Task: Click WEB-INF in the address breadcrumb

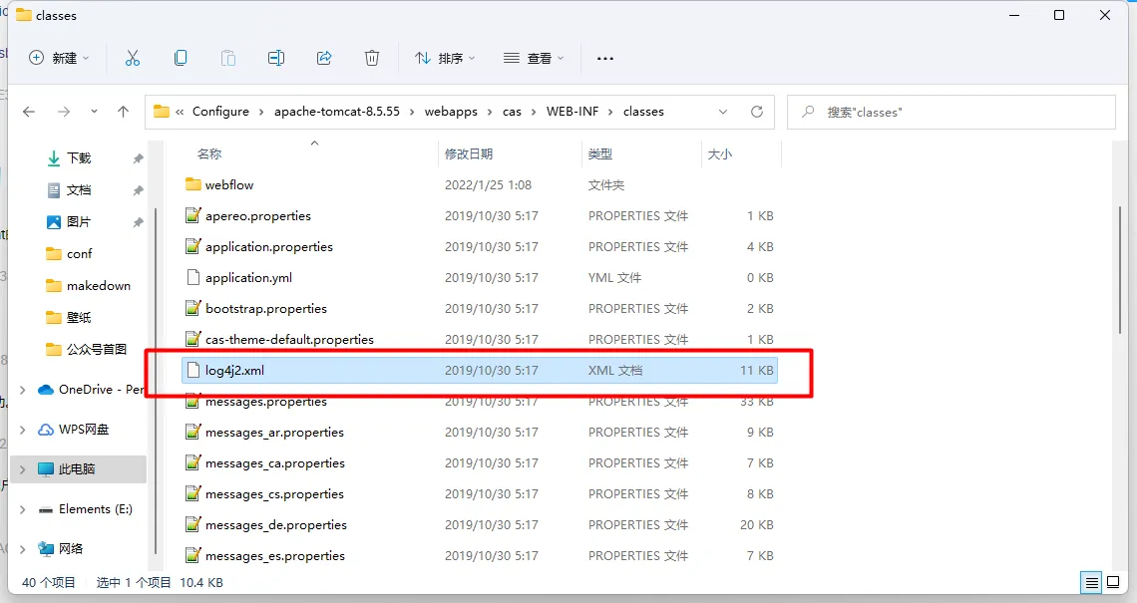Action: pos(572,112)
